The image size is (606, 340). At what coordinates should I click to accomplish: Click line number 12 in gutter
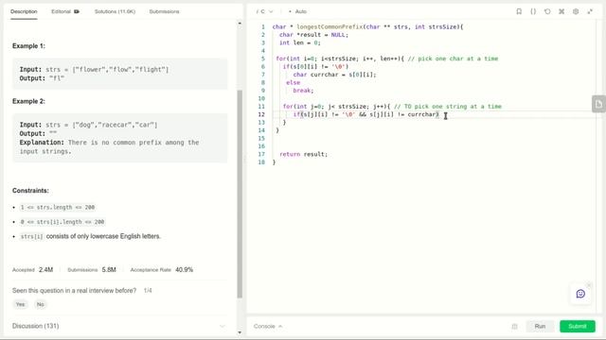click(261, 114)
